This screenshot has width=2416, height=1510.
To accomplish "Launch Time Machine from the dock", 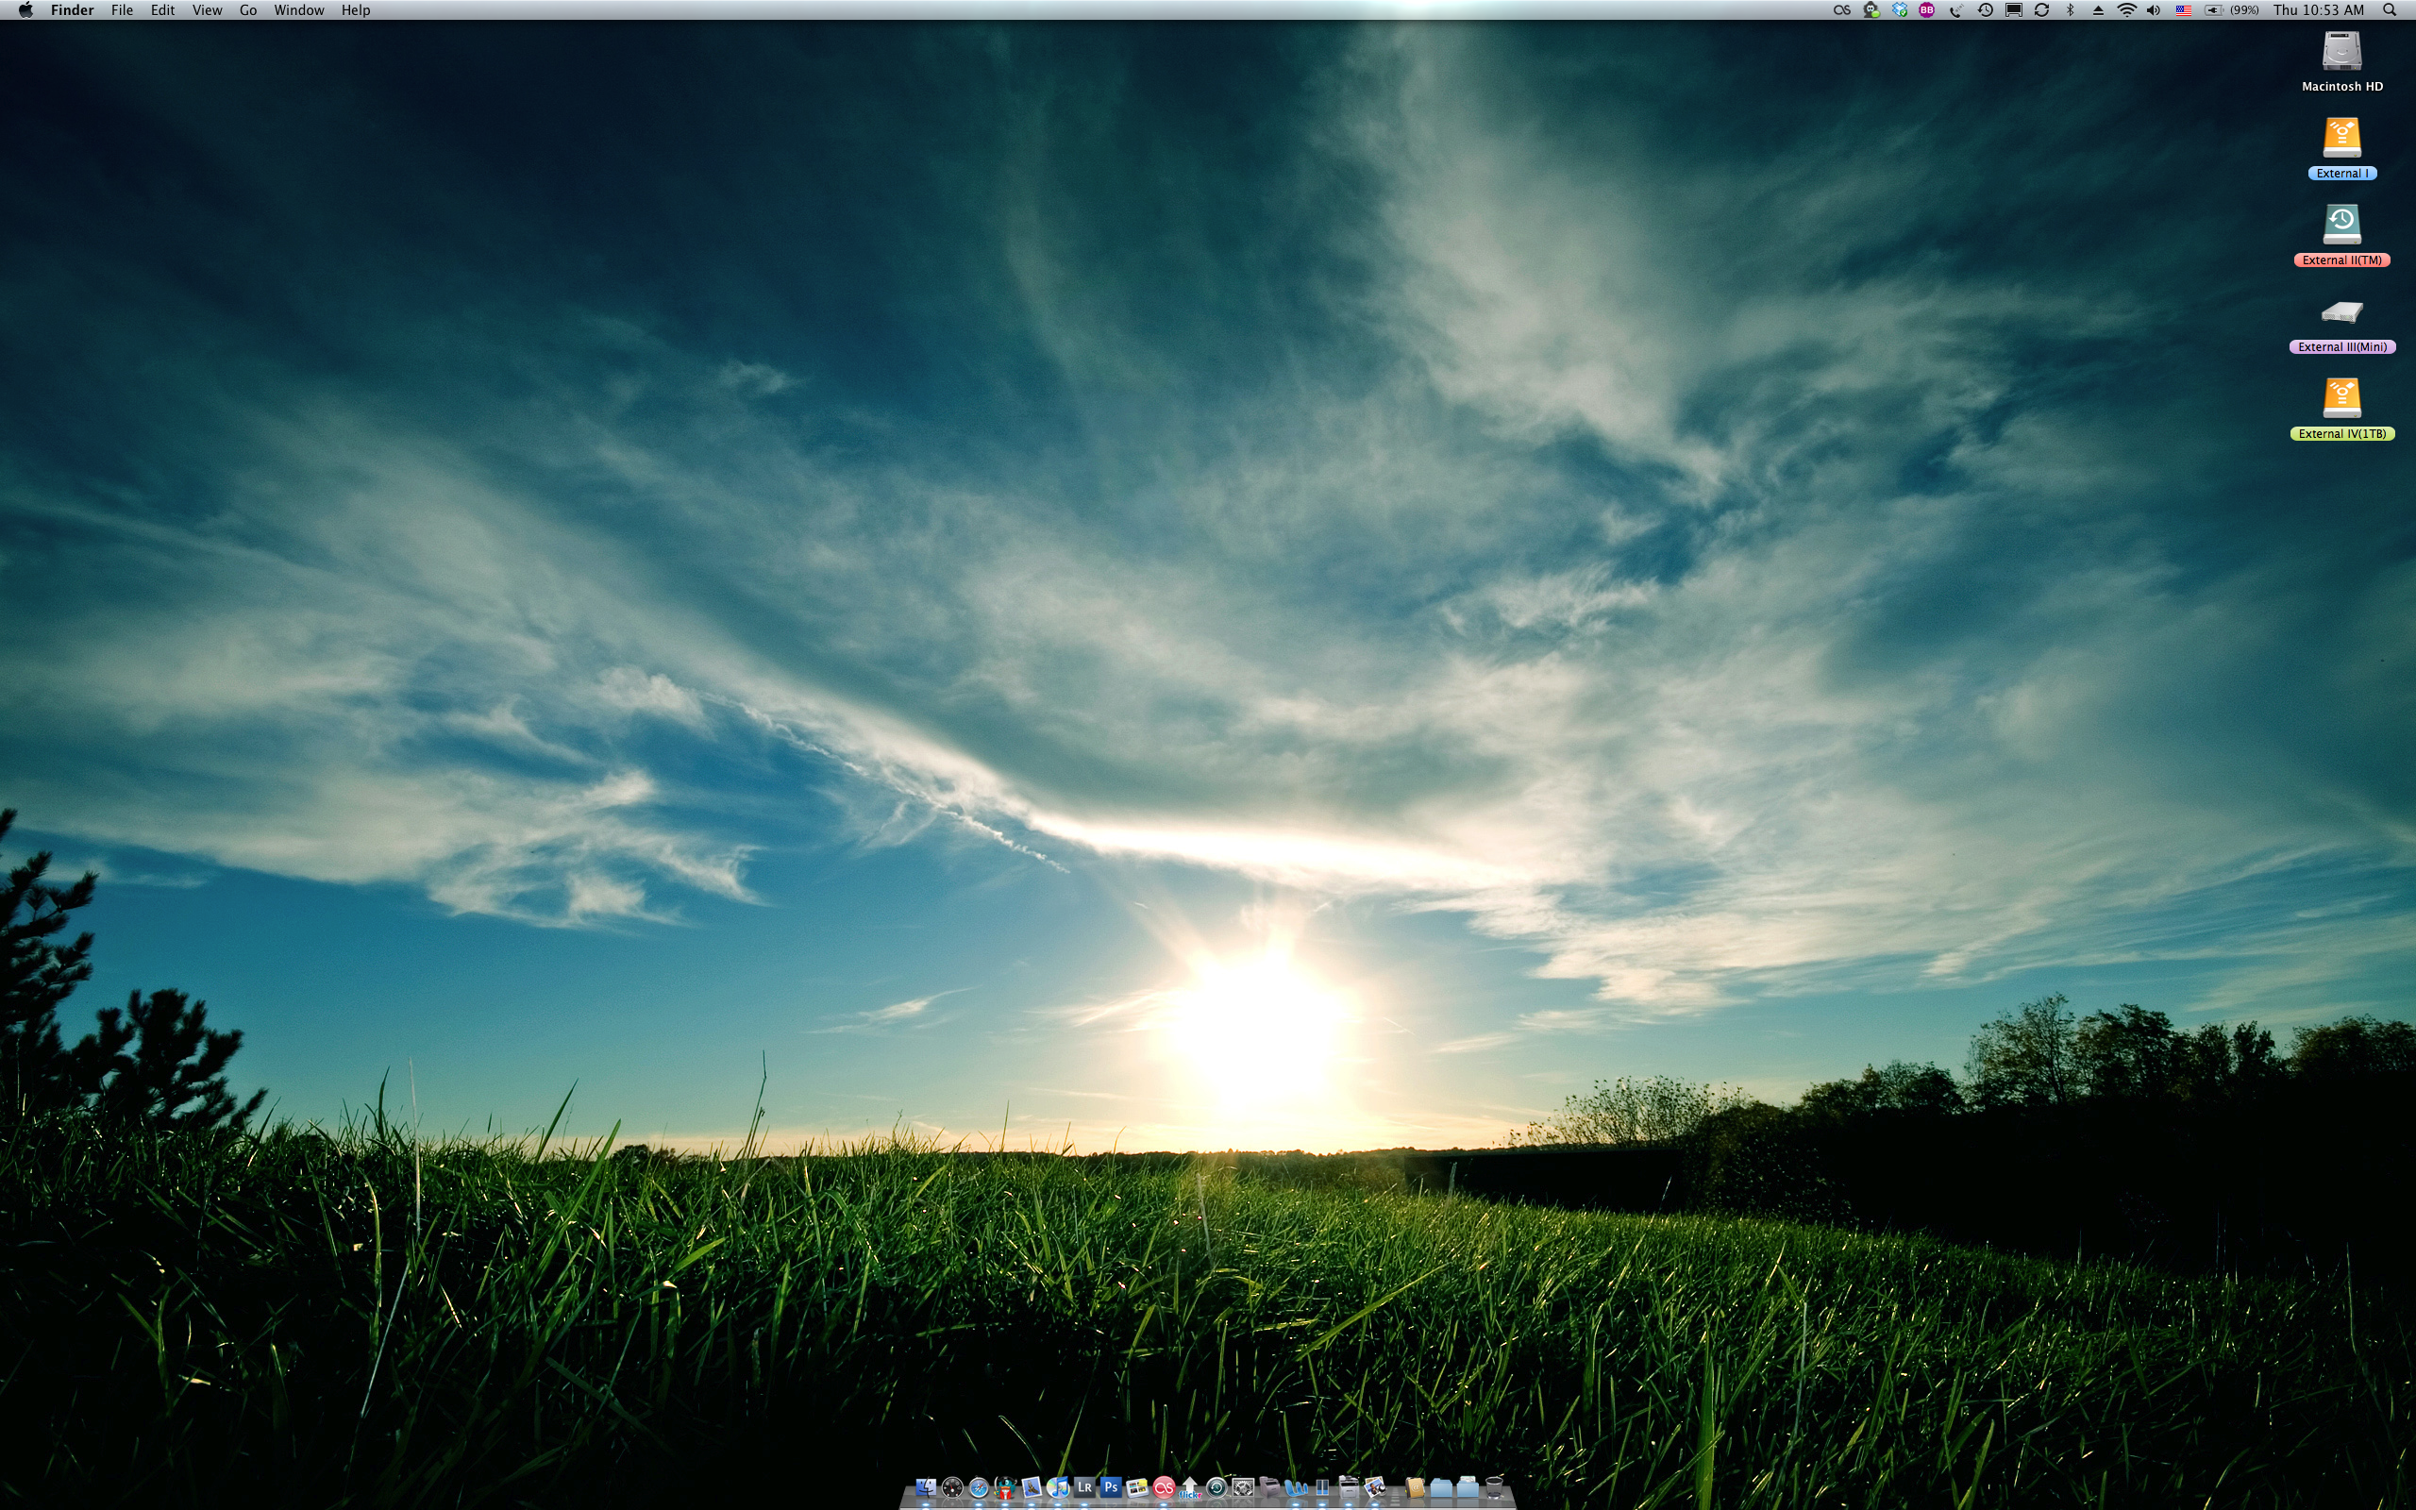I will pos(1216,1489).
